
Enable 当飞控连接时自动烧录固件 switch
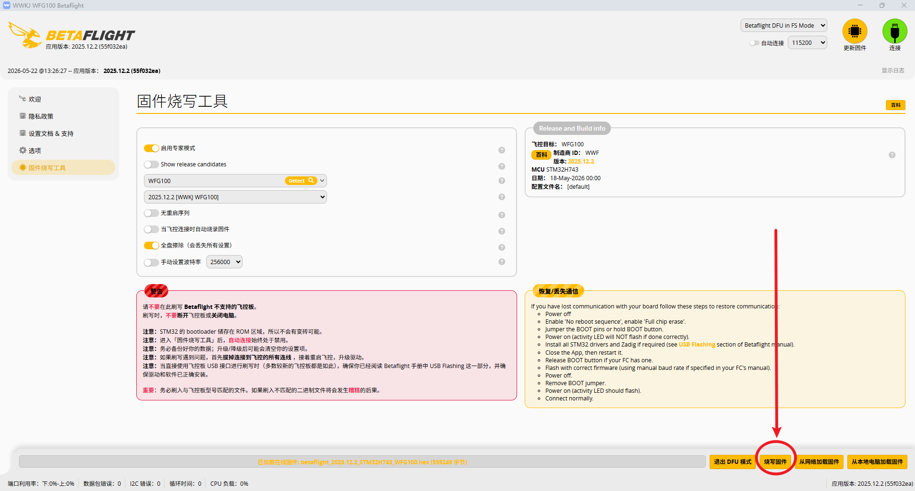[152, 229]
